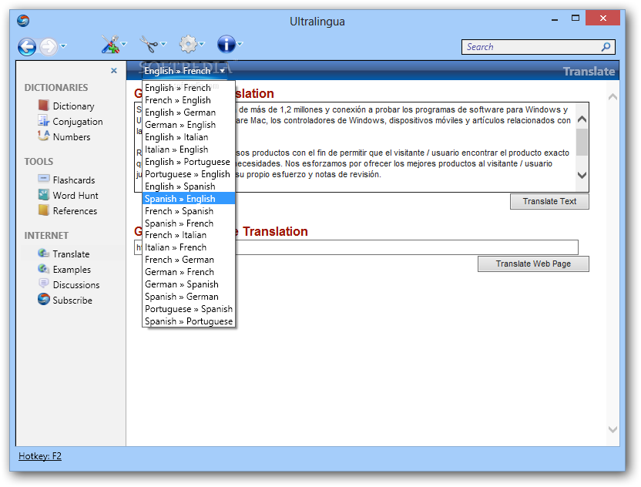
Task: Expand the arrow beside info icon
Action: pyautogui.click(x=240, y=44)
